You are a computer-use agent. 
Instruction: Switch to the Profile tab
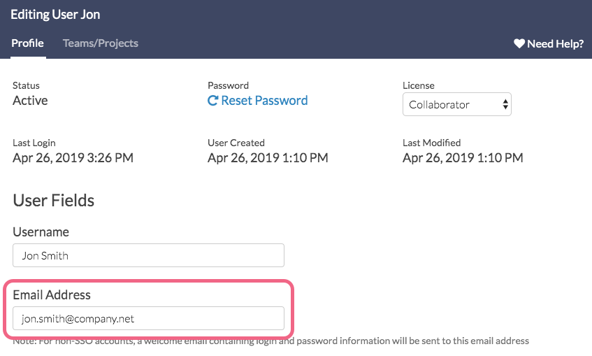(x=28, y=43)
